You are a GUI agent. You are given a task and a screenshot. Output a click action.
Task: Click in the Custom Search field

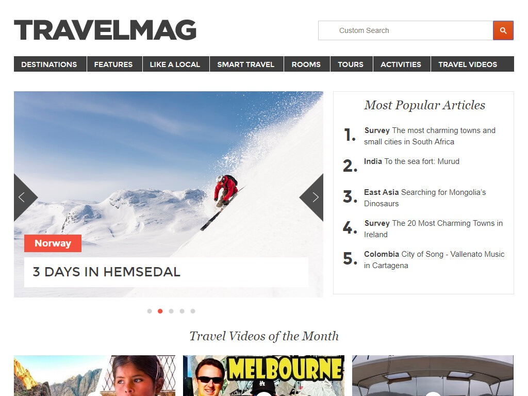406,30
